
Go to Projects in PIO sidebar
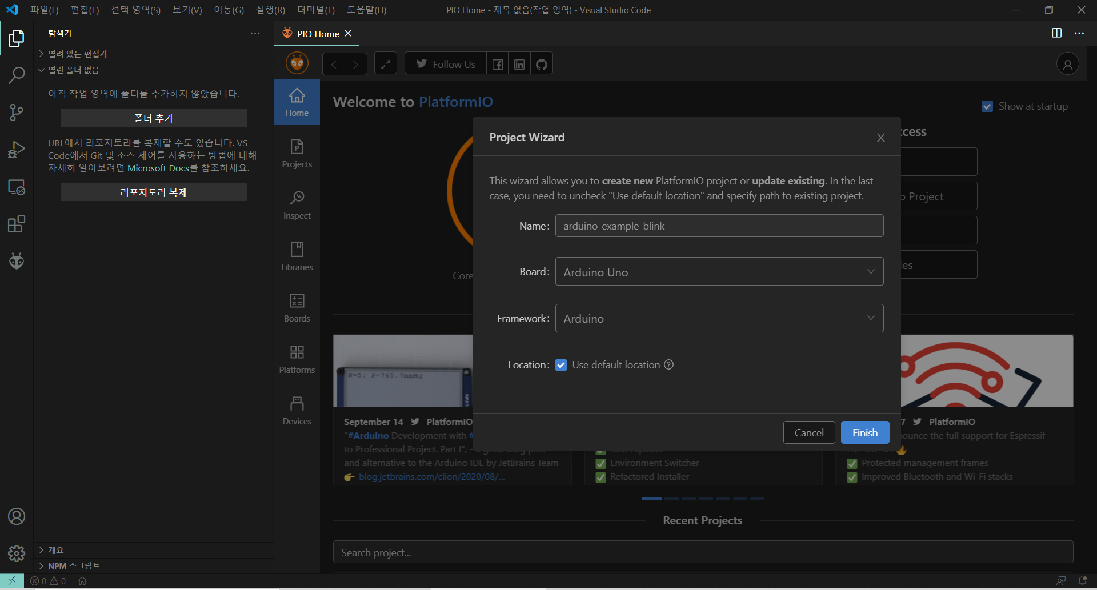coord(297,153)
